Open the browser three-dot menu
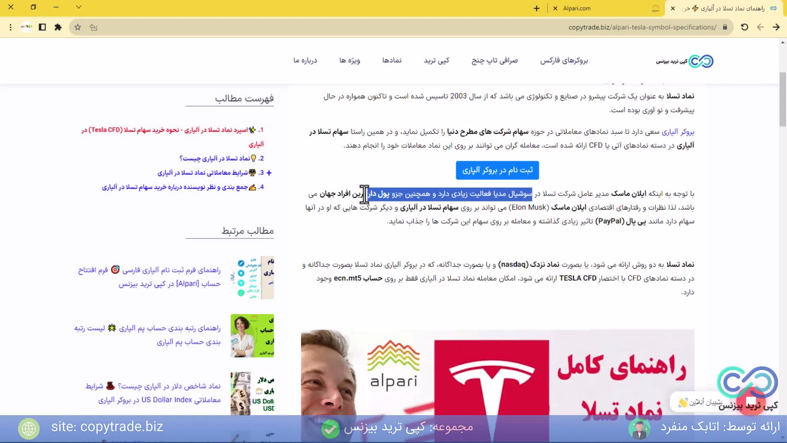 click(11, 27)
